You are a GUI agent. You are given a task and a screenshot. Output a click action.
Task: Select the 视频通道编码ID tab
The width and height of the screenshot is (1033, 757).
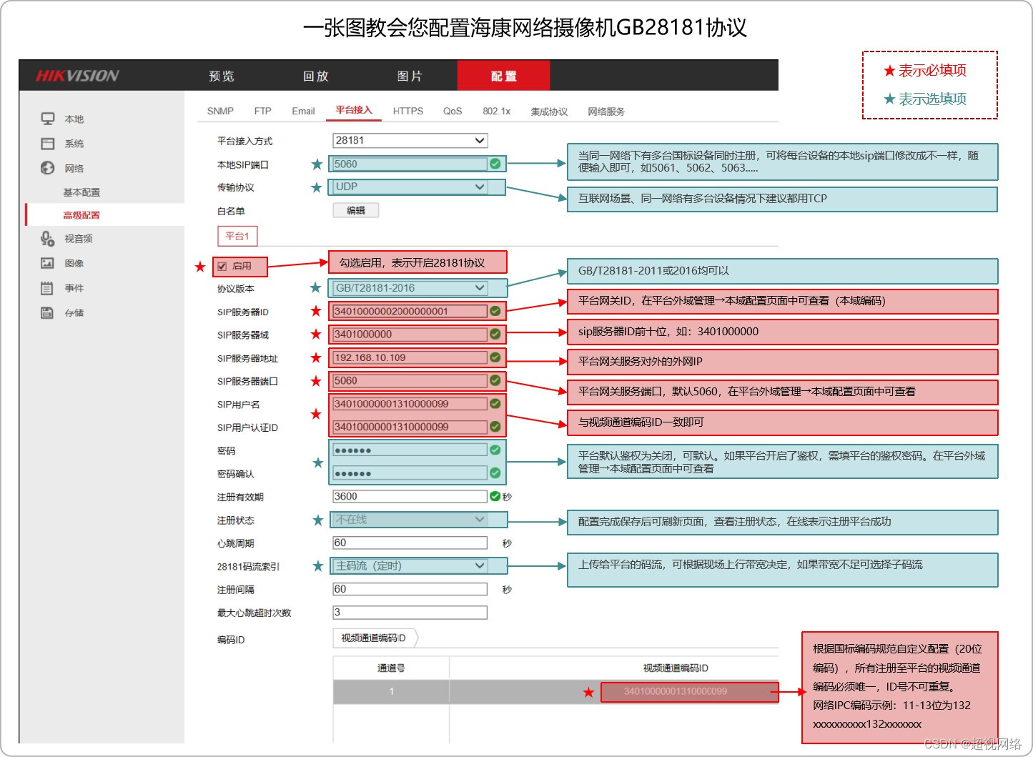[x=375, y=638]
